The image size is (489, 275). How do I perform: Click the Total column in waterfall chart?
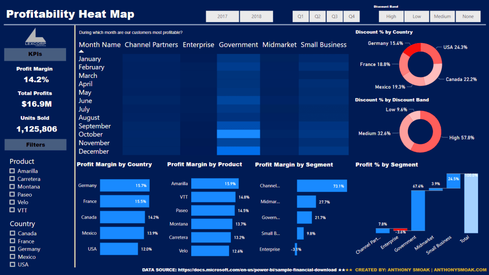(x=470, y=203)
